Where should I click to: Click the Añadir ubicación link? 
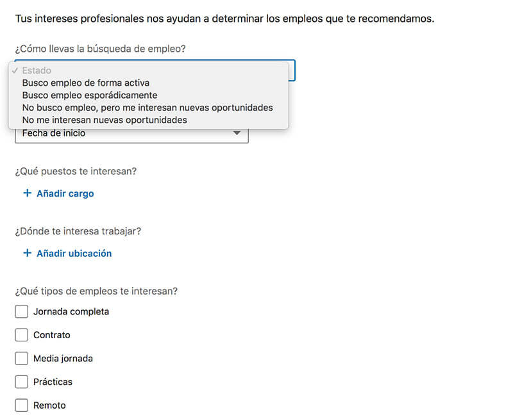74,253
